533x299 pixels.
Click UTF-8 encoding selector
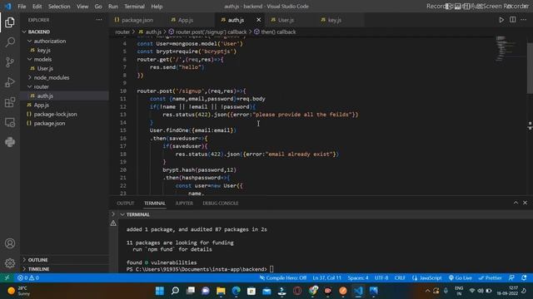(381, 277)
